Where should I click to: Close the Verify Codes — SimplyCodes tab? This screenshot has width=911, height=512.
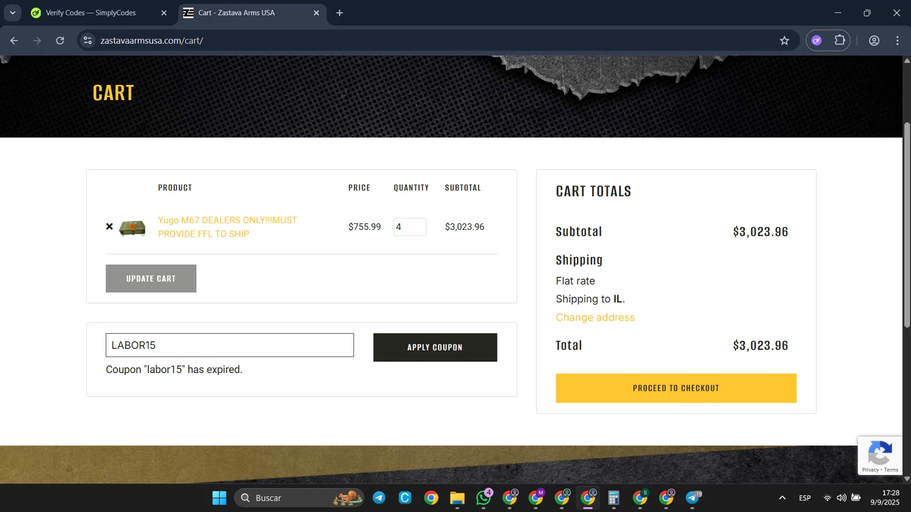pyautogui.click(x=163, y=13)
